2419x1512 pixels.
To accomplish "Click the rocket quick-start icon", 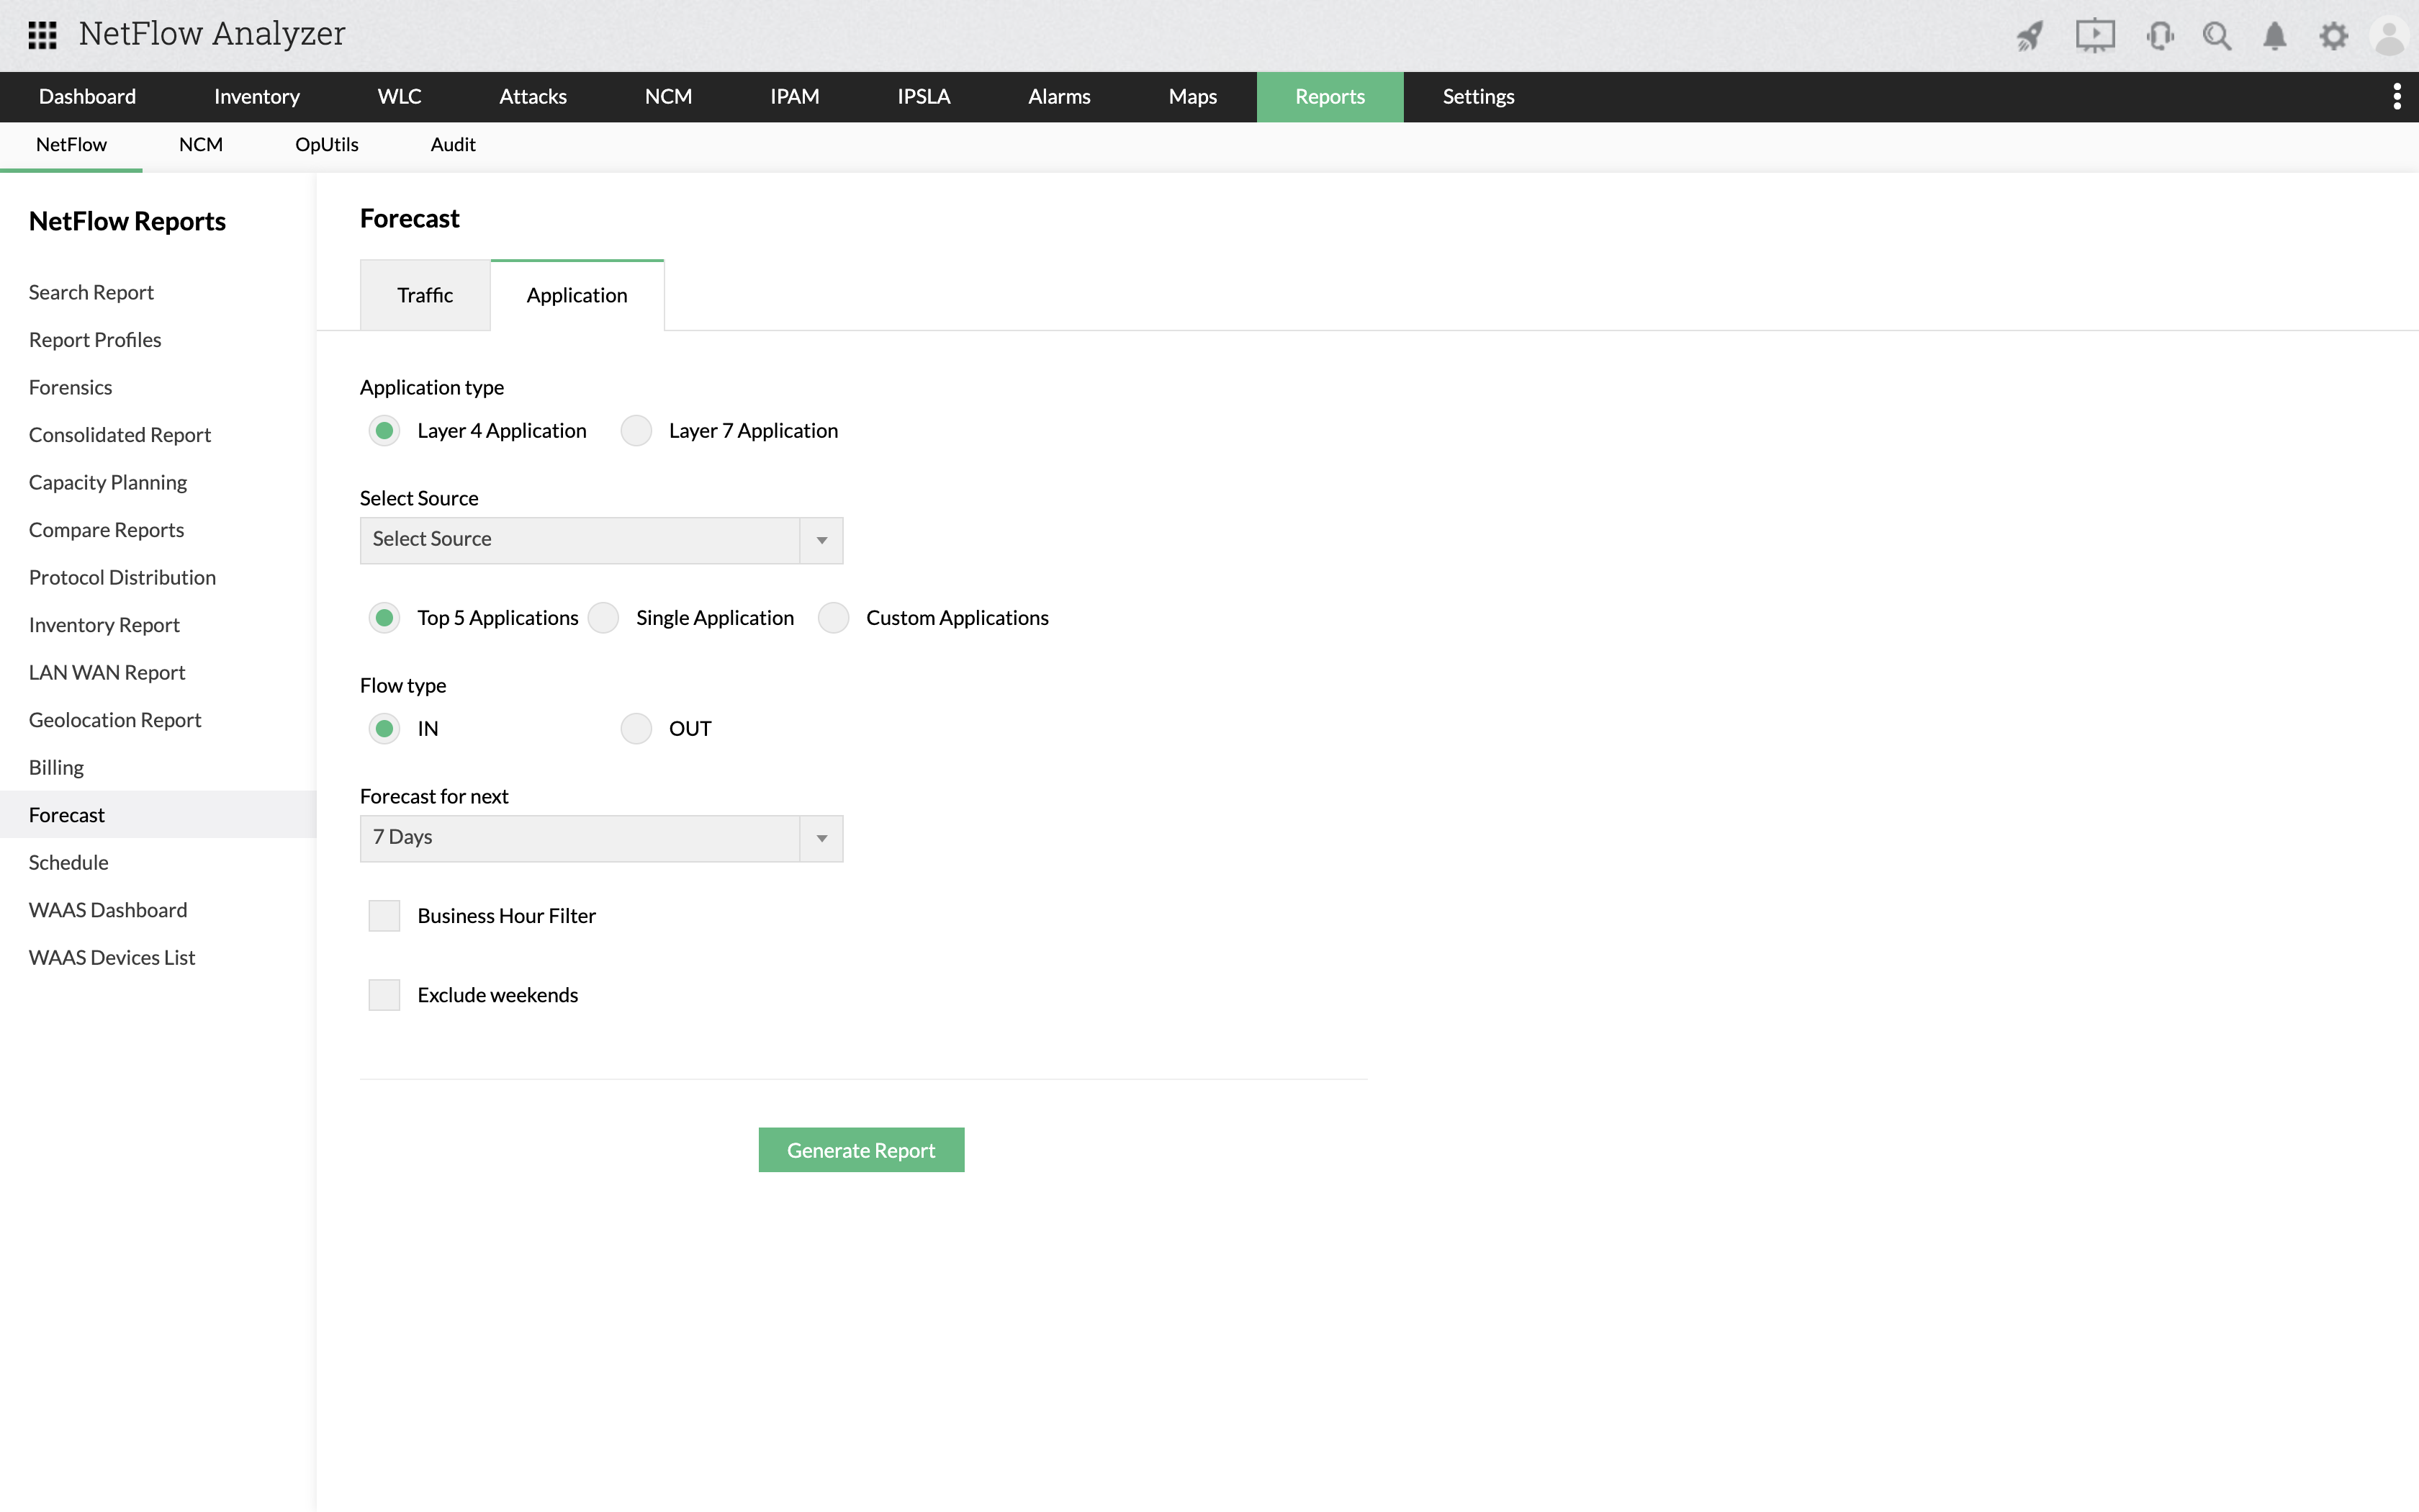I will pos(2030,37).
